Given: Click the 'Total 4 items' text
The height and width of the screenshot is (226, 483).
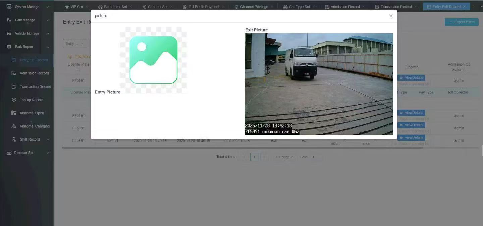Looking at the screenshot, I should pyautogui.click(x=226, y=157).
